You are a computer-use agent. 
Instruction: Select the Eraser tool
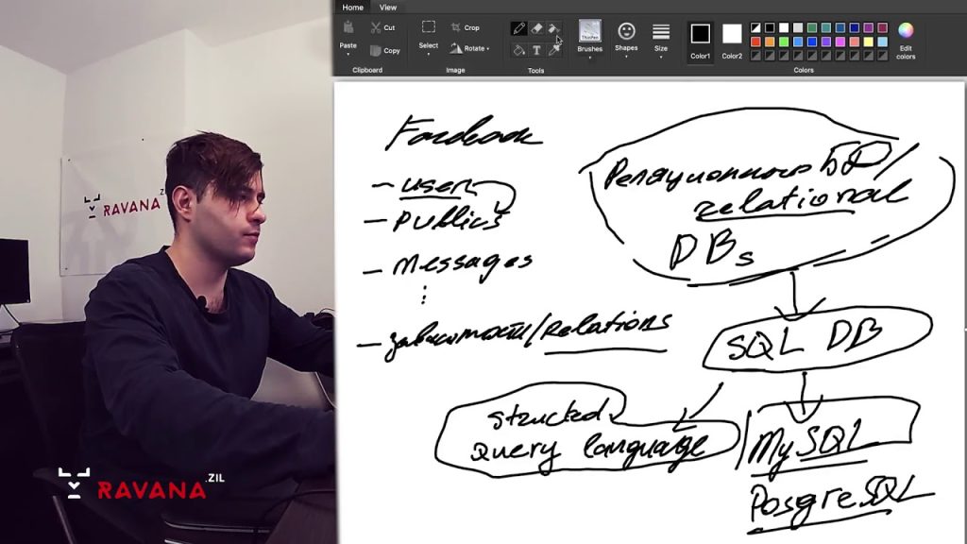coord(536,29)
